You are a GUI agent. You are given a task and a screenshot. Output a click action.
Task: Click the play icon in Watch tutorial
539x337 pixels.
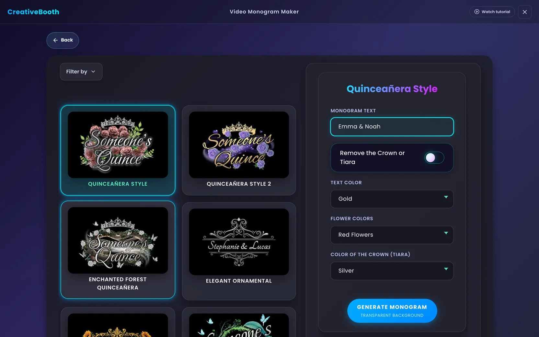477,12
